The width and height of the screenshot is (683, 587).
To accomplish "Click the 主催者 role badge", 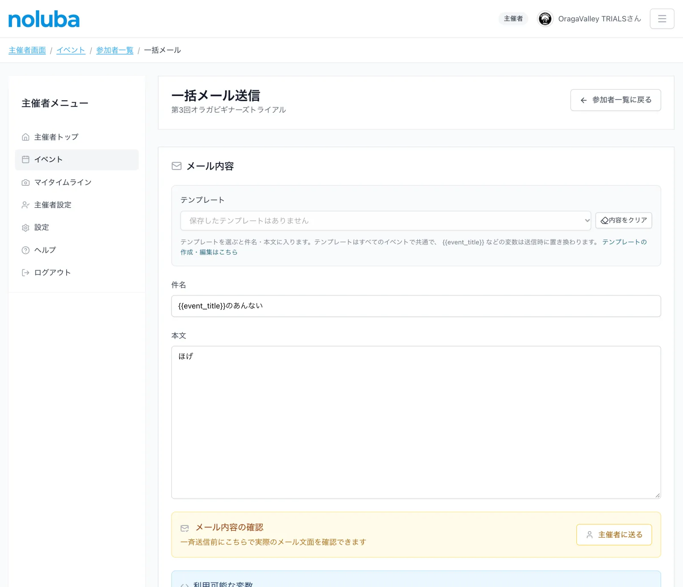I will (x=513, y=19).
